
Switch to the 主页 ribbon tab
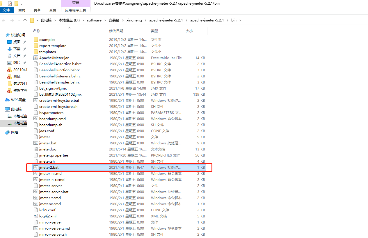tap(22, 10)
